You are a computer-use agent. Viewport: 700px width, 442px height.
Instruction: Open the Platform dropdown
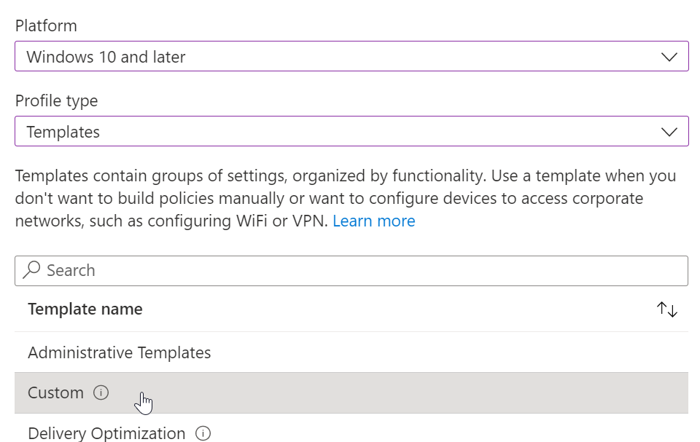[350, 56]
